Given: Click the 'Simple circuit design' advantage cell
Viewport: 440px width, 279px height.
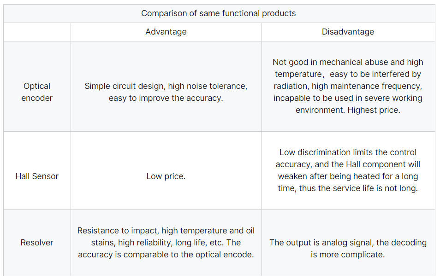Looking at the screenshot, I should [x=166, y=86].
